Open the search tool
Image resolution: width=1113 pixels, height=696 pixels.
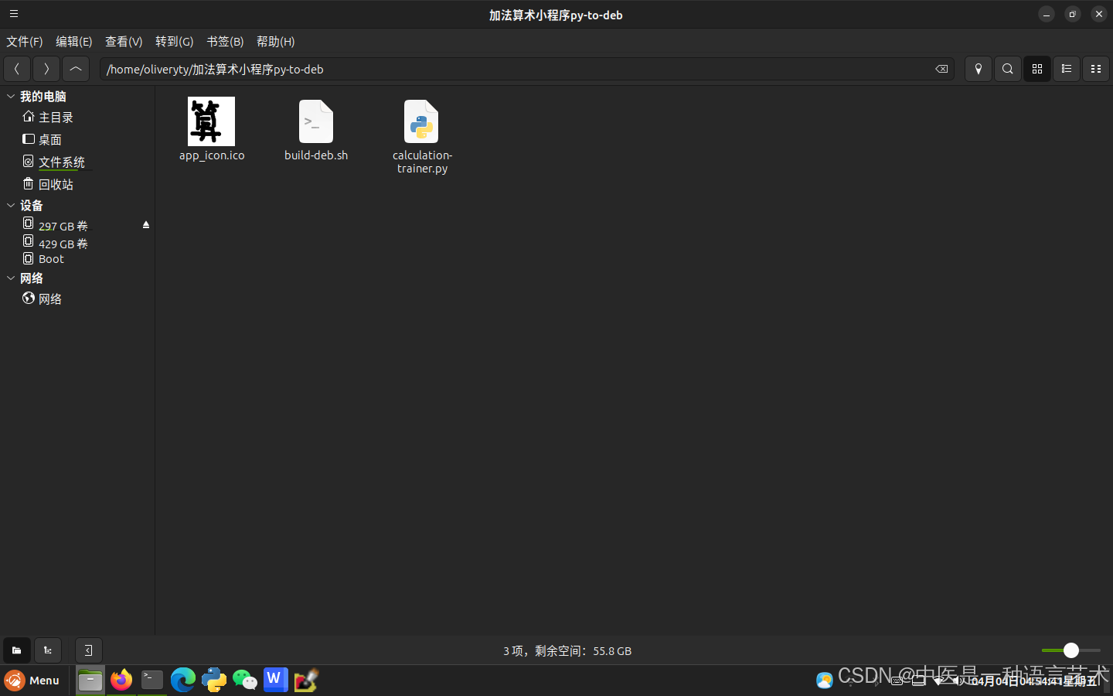coord(1007,69)
